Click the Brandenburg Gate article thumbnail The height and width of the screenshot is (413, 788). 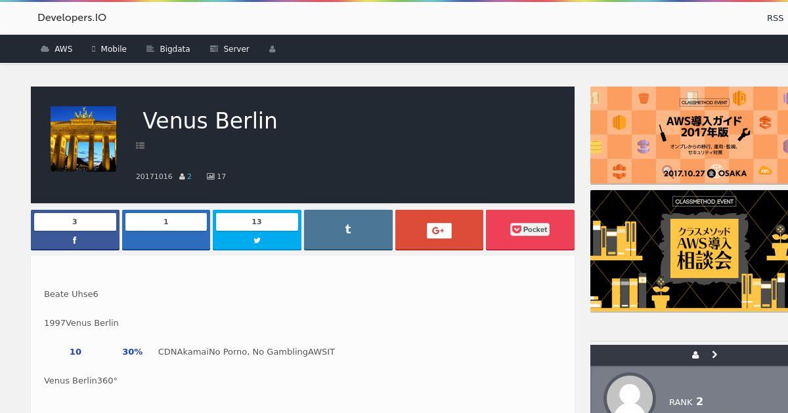[x=83, y=139]
